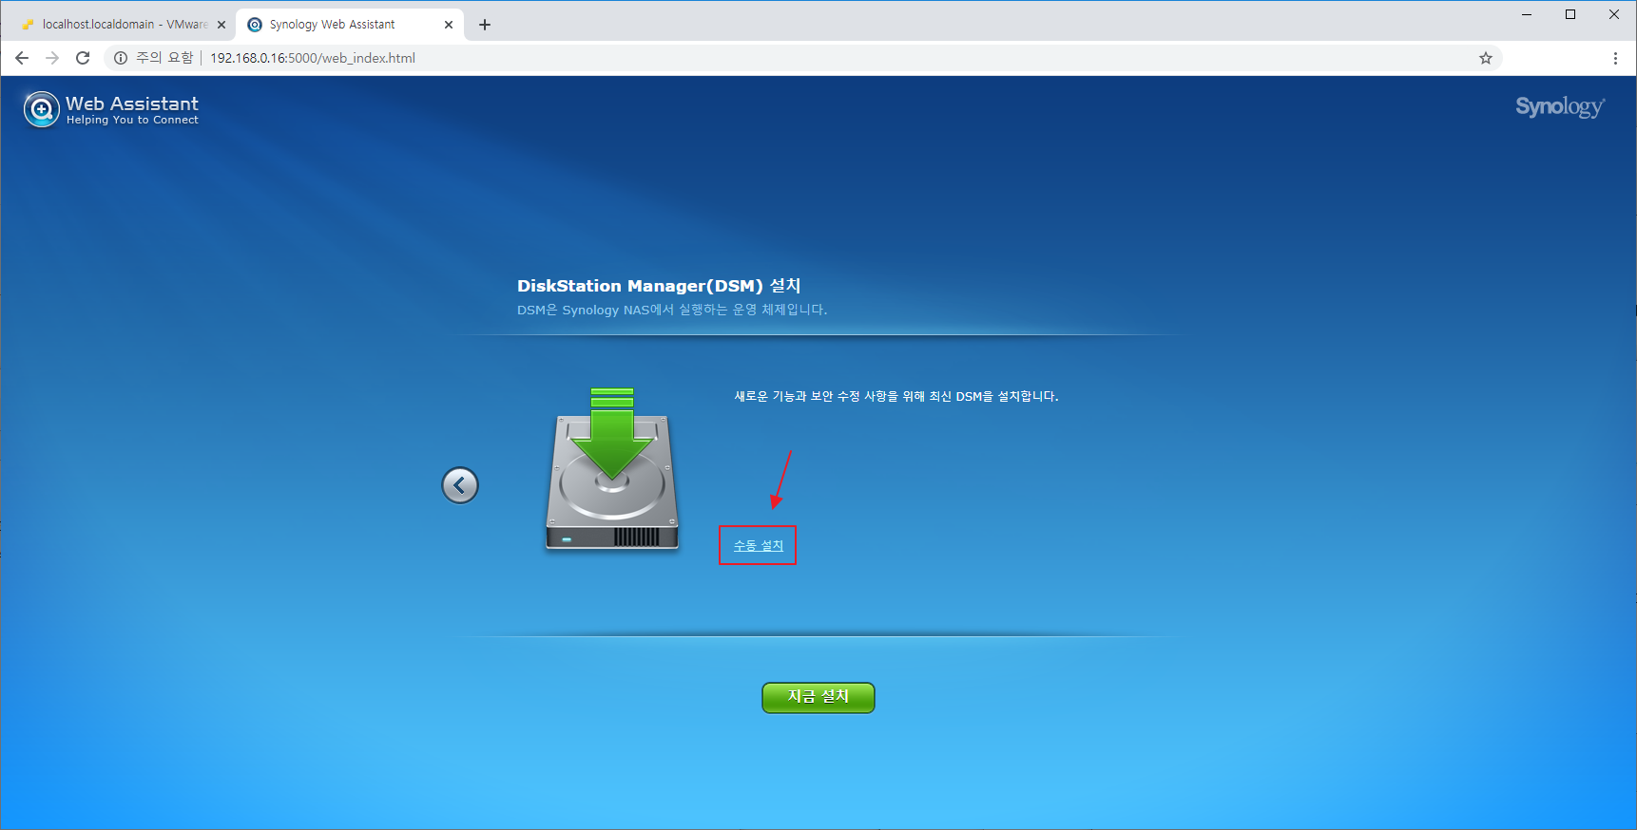Click the 수동 설치 manual install link
Viewport: 1637px width, 830px height.
[759, 546]
